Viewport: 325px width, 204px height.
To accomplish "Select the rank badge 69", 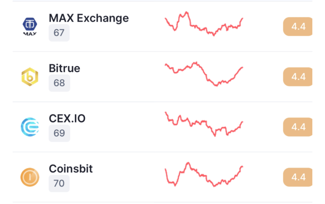I will click(59, 133).
